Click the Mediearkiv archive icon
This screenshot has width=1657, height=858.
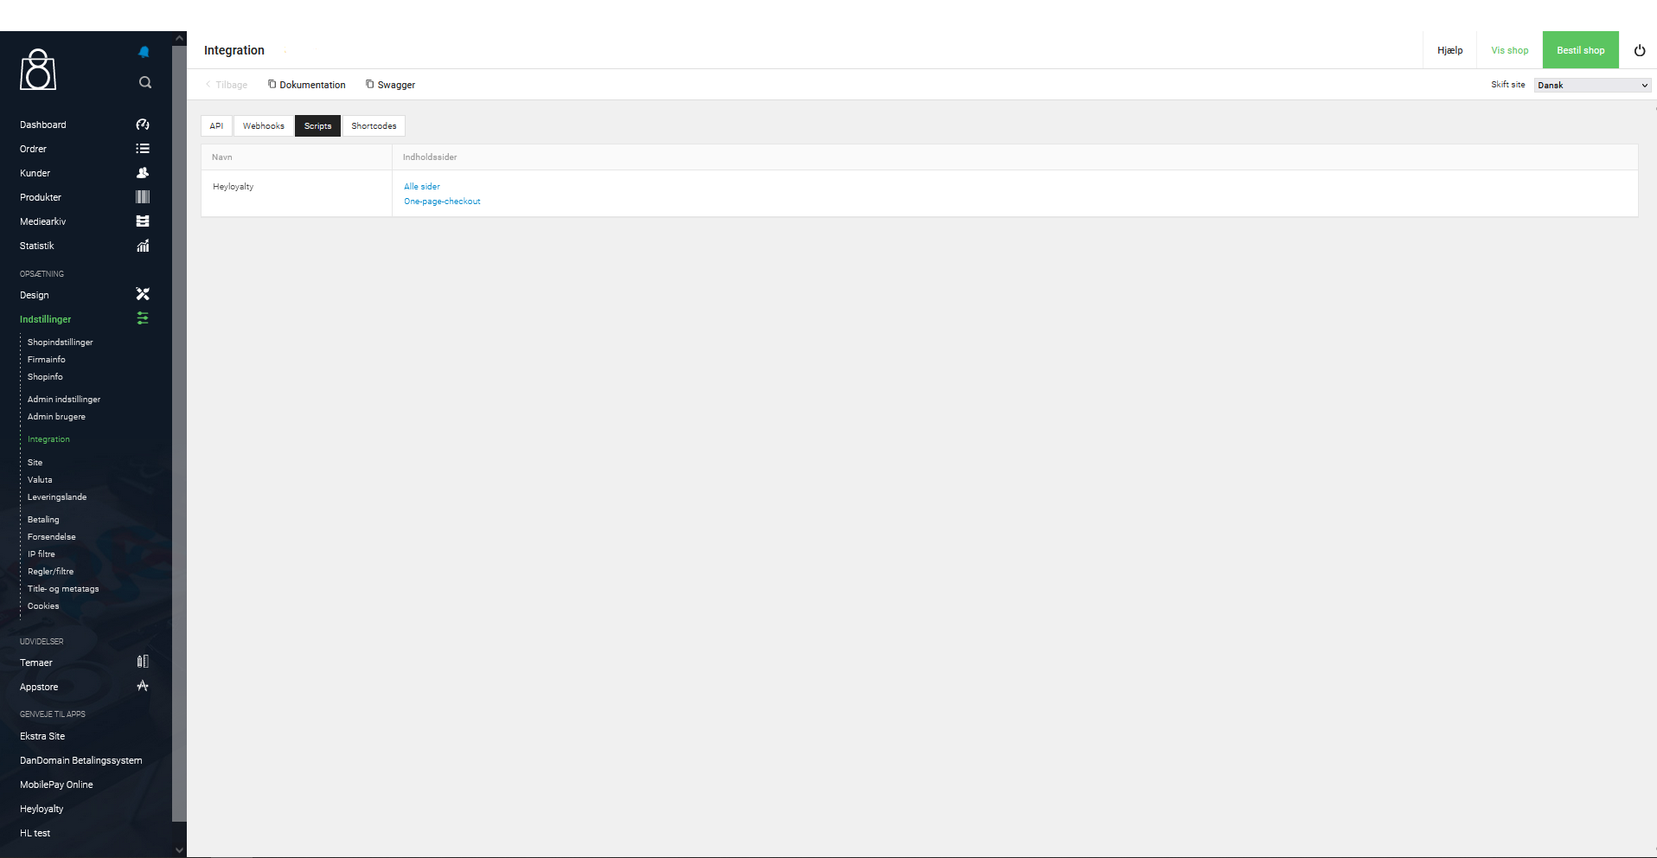pos(143,221)
